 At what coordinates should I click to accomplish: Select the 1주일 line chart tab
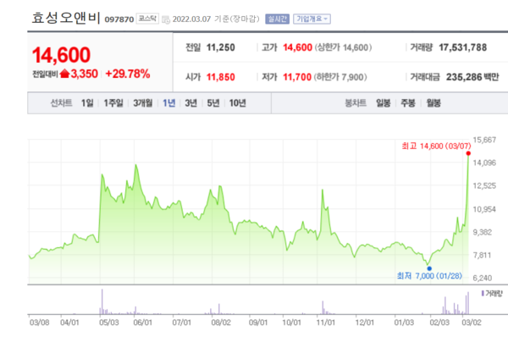(x=113, y=103)
